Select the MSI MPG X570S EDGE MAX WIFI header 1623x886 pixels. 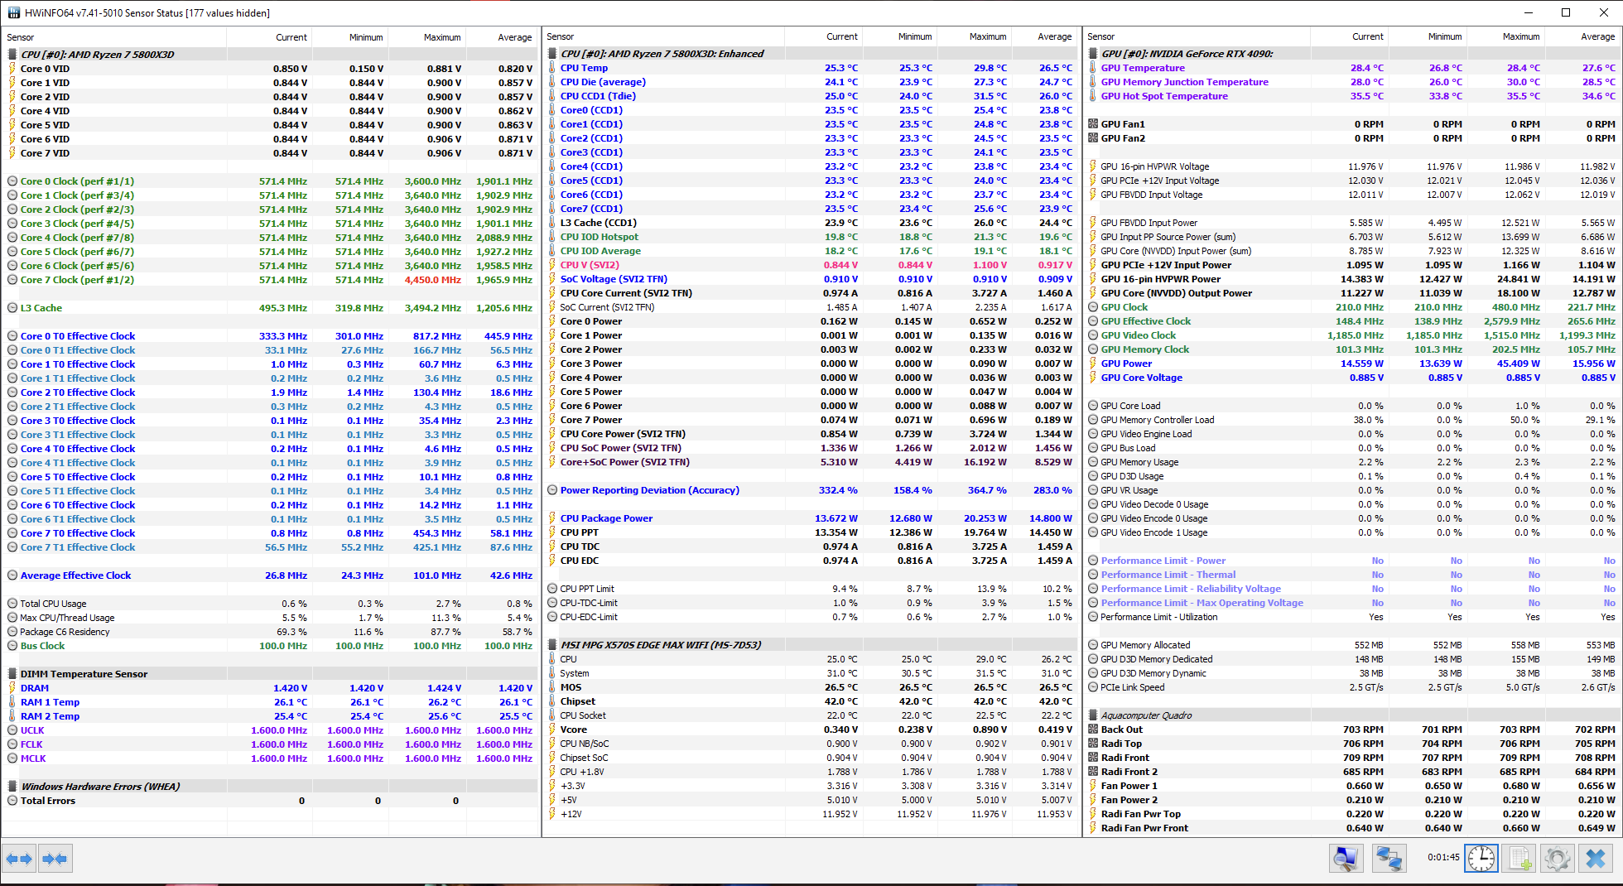pyautogui.click(x=811, y=645)
